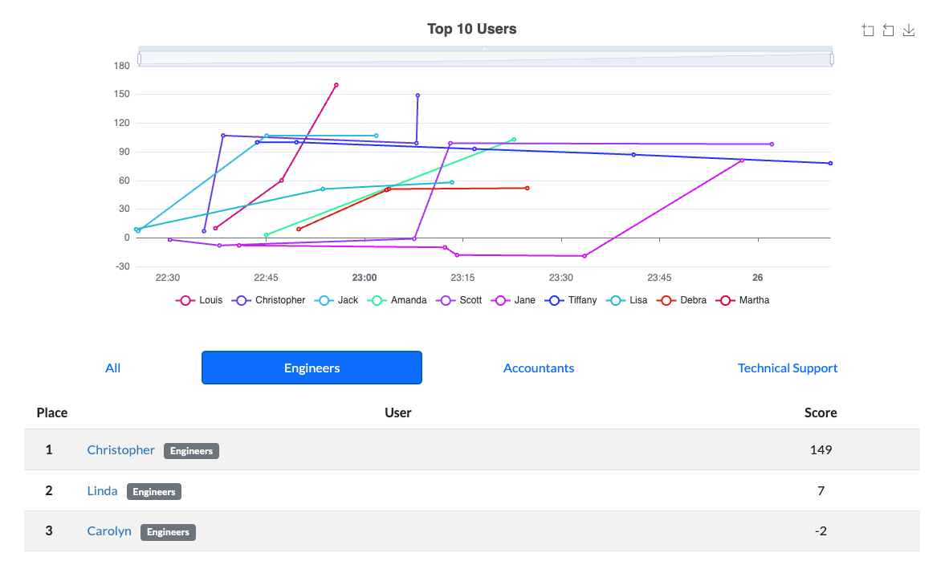This screenshot has height=565, width=945.
Task: Hide Jane line via legend
Action: pyautogui.click(x=513, y=300)
